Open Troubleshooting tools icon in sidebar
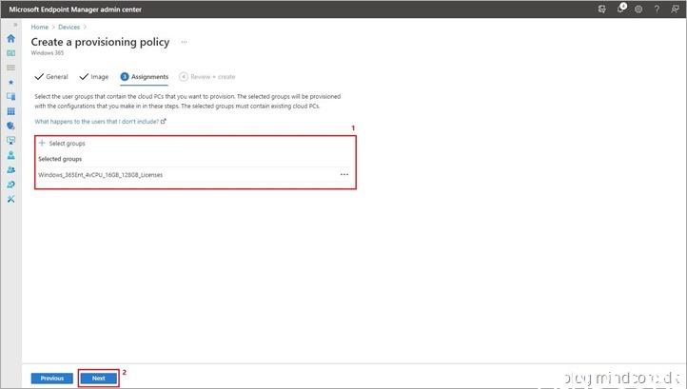The width and height of the screenshot is (687, 389). [11, 199]
